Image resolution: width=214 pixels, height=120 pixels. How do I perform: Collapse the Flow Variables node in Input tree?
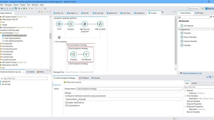click(186, 96)
